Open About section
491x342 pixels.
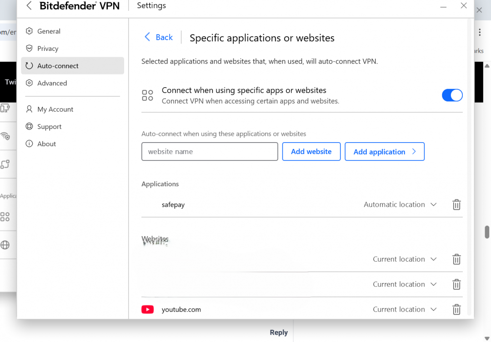[73, 144]
